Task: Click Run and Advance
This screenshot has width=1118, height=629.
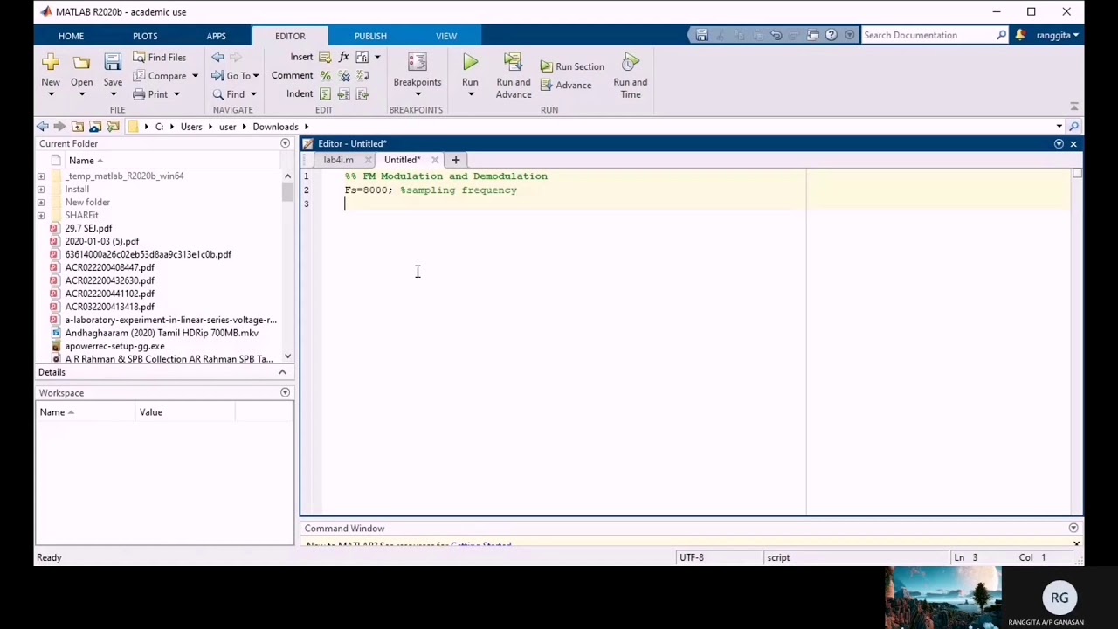Action: pos(513,76)
